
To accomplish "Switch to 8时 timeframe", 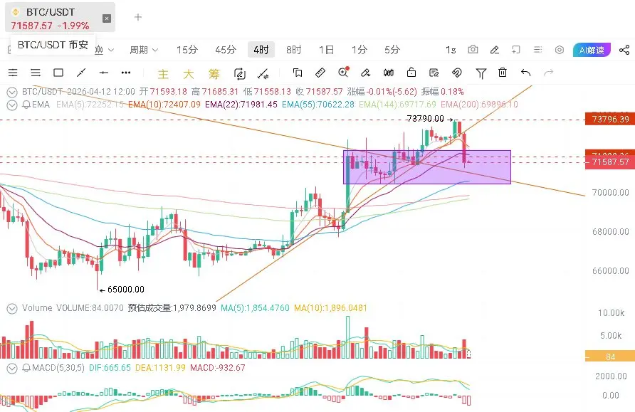I will [x=293, y=50].
